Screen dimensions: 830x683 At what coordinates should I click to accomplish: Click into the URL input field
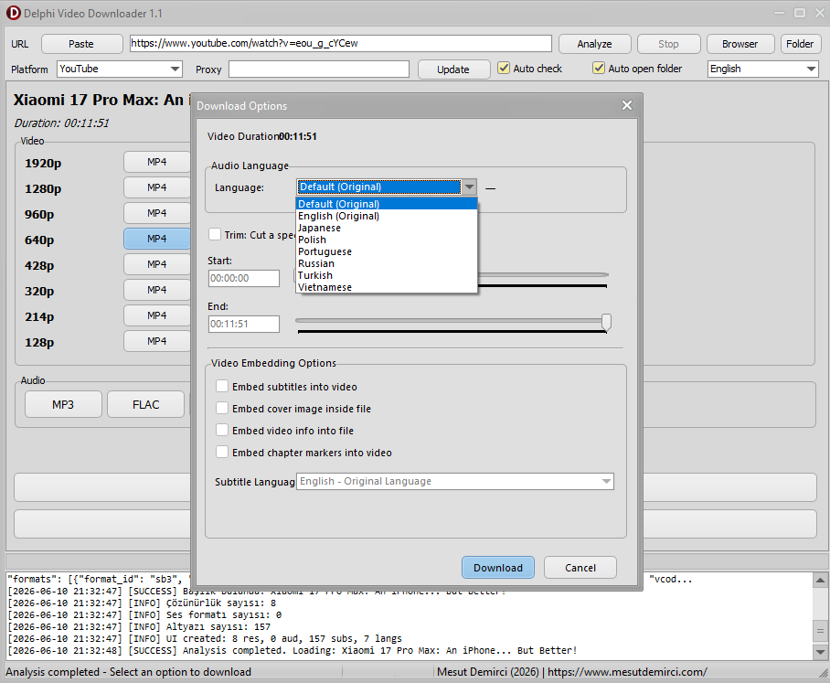pyautogui.click(x=340, y=43)
